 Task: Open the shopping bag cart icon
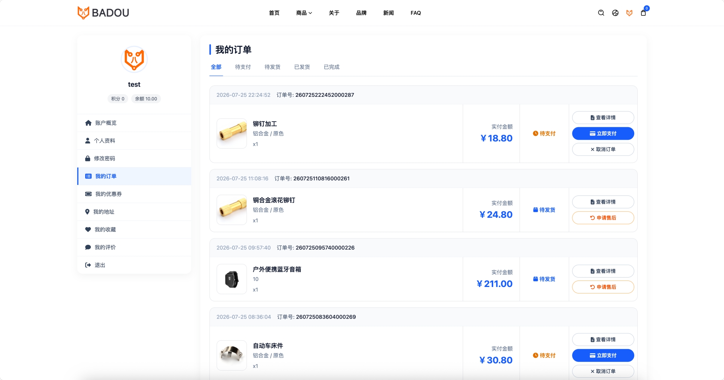pyautogui.click(x=643, y=13)
